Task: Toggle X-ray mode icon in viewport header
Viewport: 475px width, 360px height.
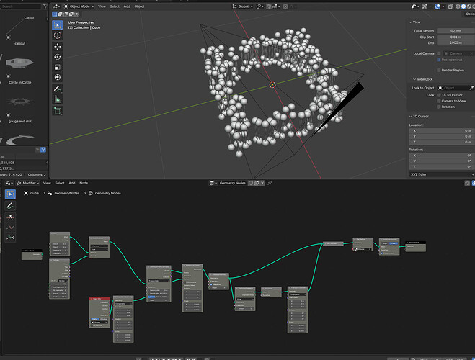Action: coord(450,6)
